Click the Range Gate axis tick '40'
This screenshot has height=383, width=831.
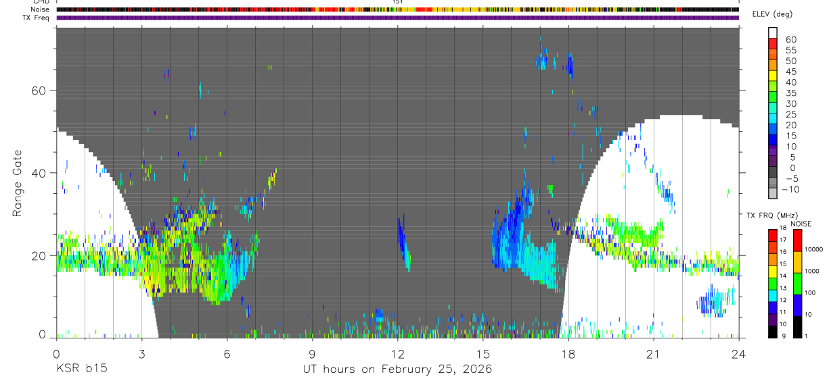tap(39, 173)
